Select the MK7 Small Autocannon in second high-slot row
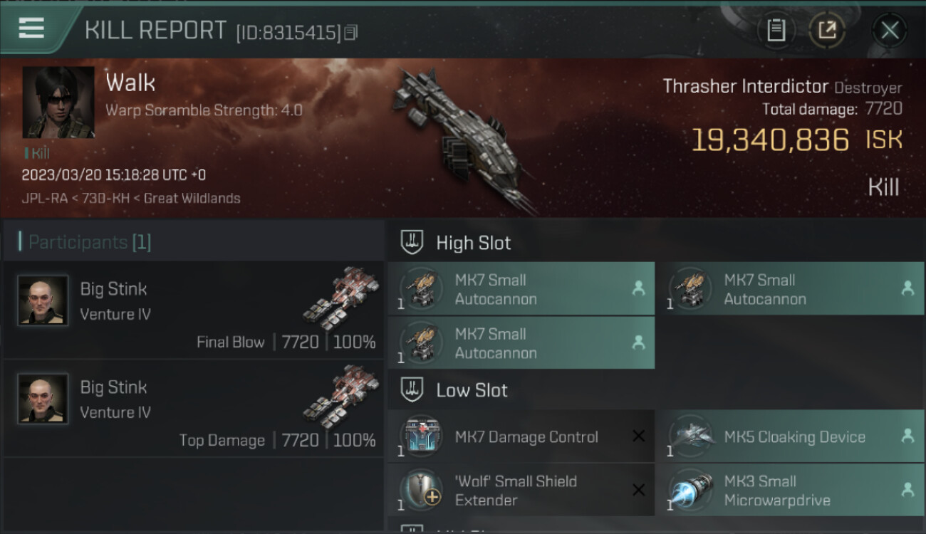 (521, 342)
